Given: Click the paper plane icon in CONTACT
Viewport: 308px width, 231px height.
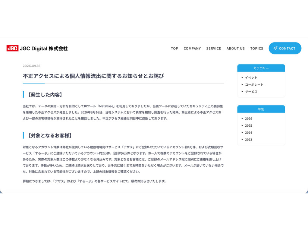Looking at the screenshot, I should [x=275, y=48].
